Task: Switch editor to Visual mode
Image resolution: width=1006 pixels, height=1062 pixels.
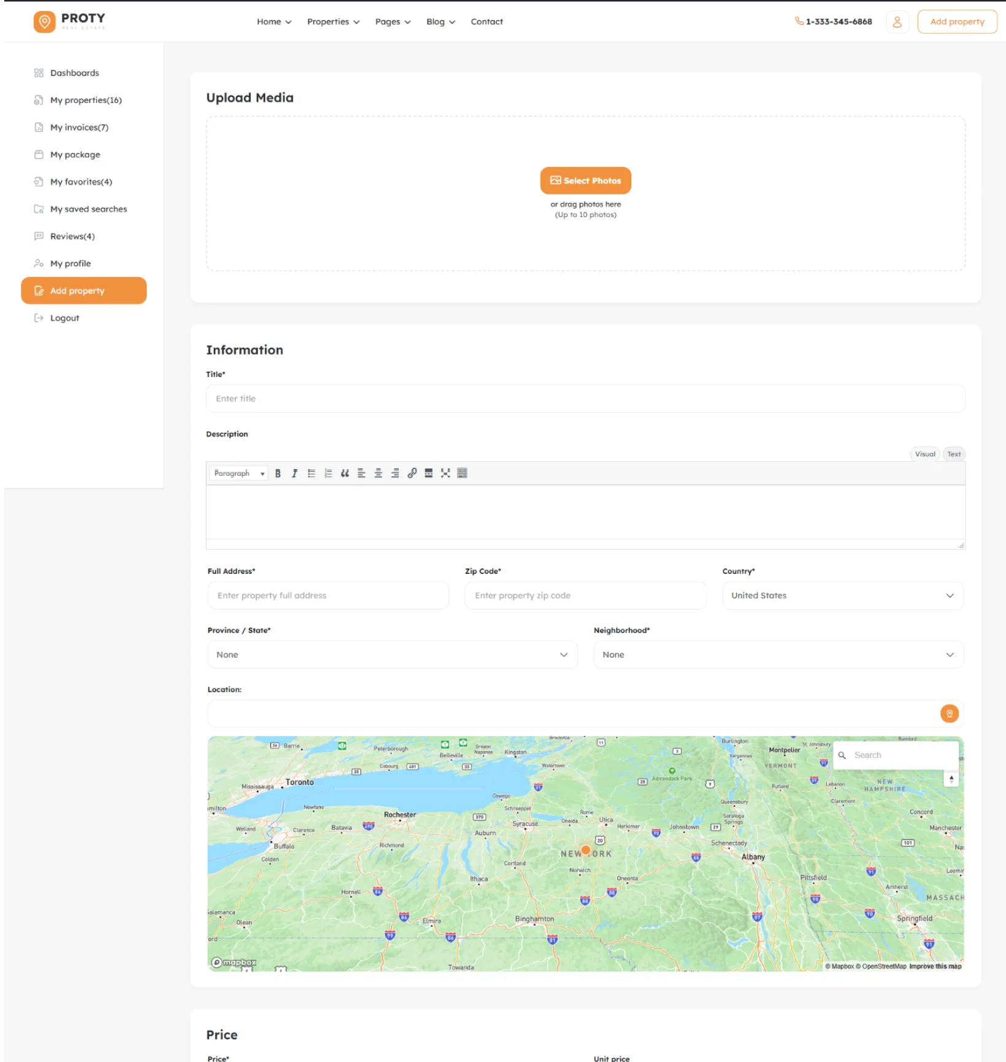Action: point(924,454)
